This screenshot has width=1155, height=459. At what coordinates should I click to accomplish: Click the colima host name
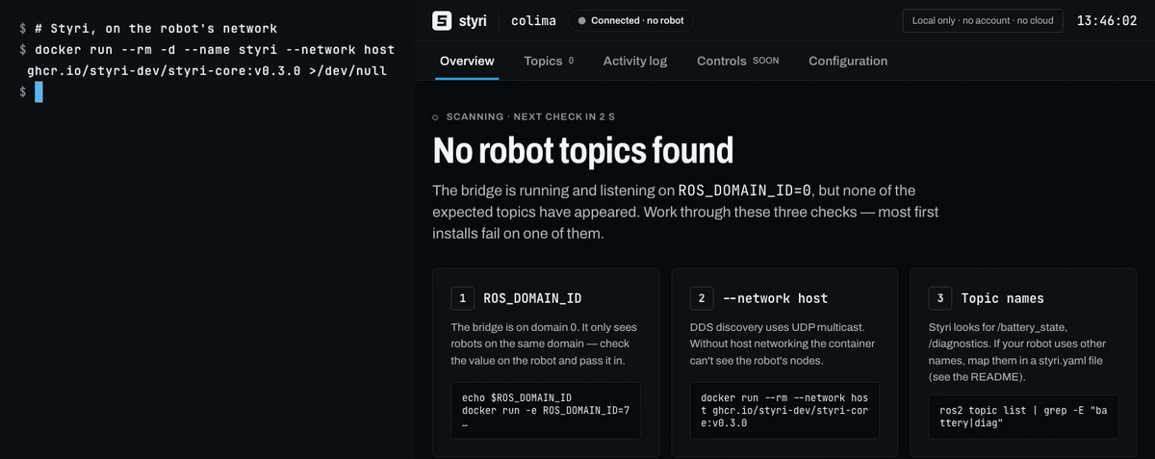tap(532, 20)
